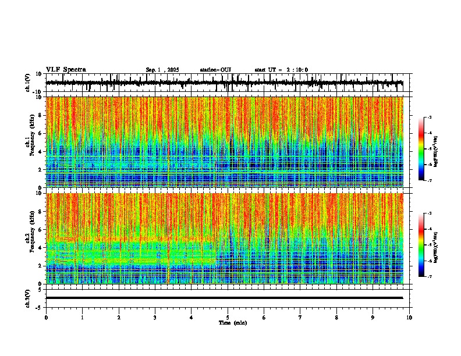Screen dimensions: 461x356
Task: Click the "Time (min)" axis title
Action: [233, 323]
